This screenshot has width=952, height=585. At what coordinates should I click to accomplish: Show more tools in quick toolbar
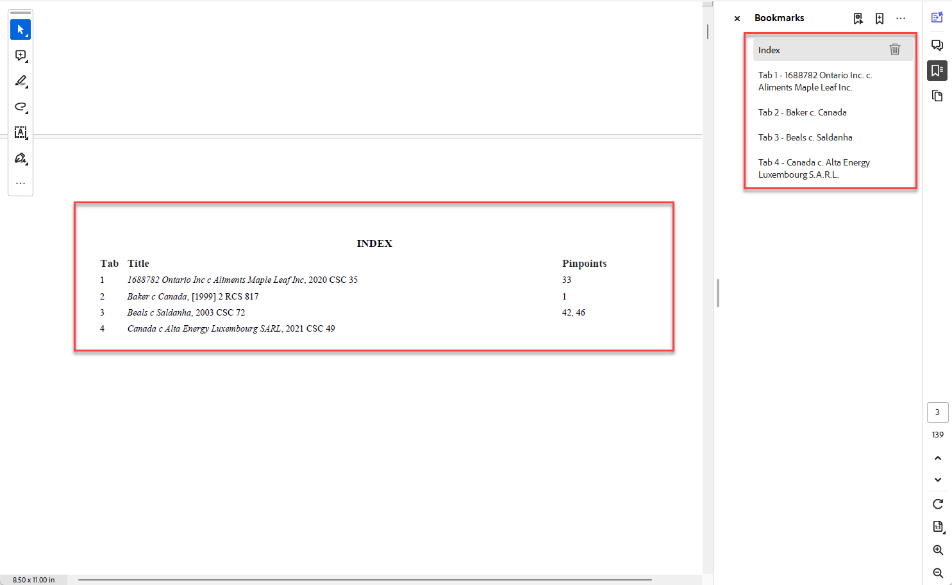point(21,183)
